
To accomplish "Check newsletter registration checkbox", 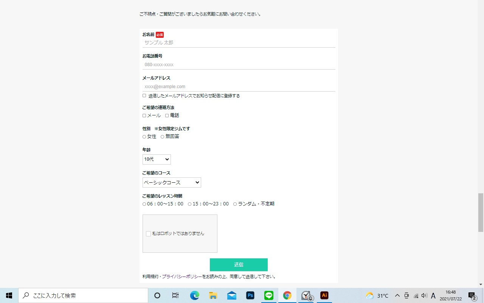I will coord(144,96).
